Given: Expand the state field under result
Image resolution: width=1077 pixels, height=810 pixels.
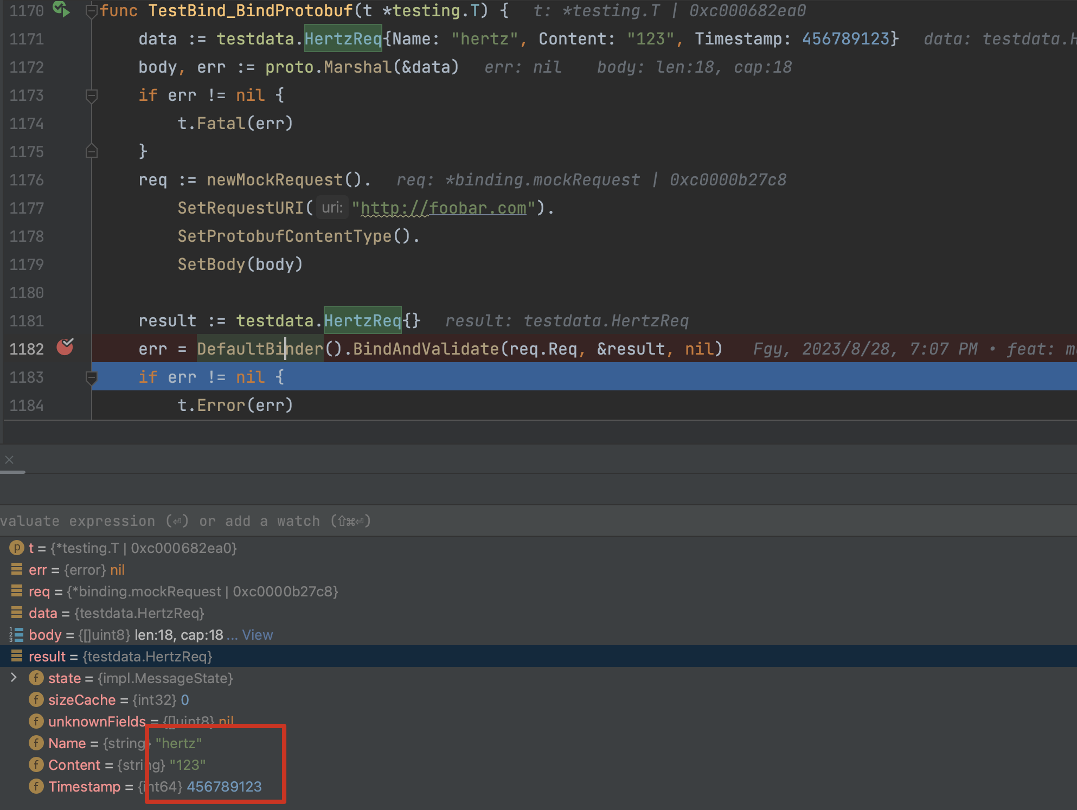Looking at the screenshot, I should click(14, 678).
